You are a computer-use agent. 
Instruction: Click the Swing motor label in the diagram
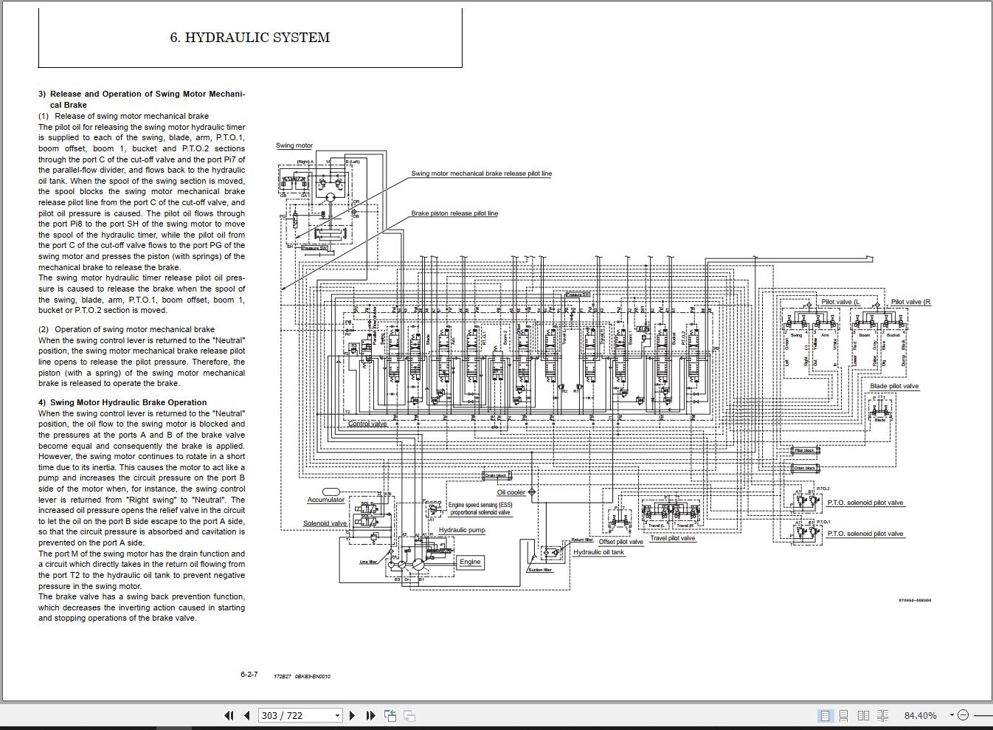[x=294, y=145]
